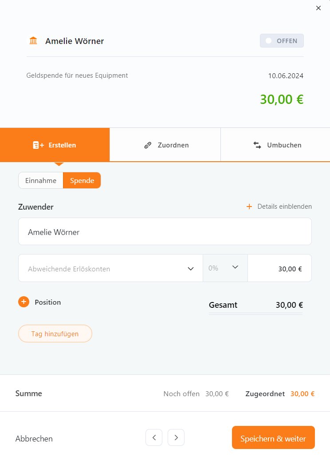Go to previous entry with left chevron
330x461 pixels.
click(154, 437)
